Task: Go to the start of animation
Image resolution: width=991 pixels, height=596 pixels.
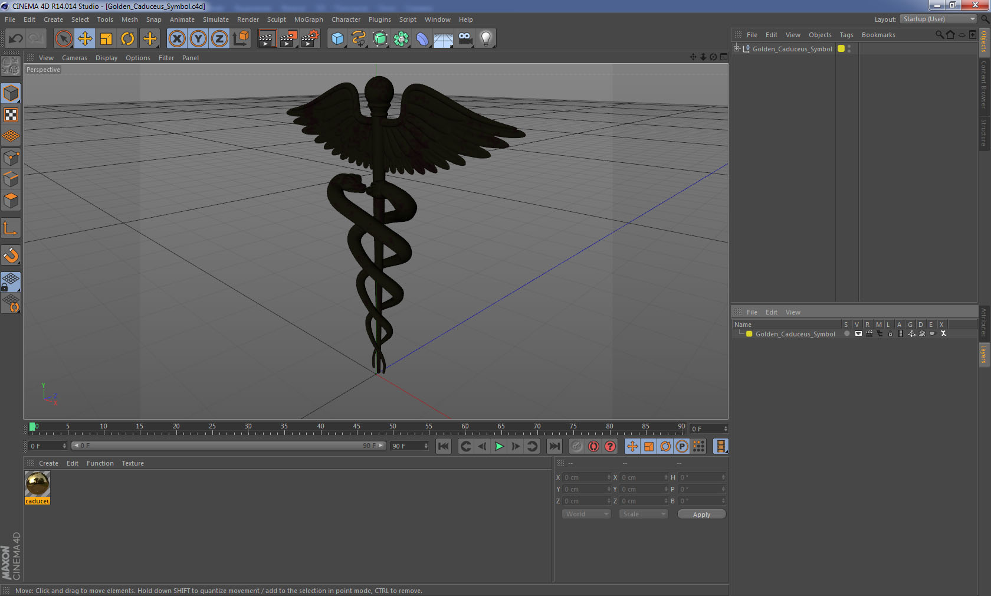Action: 444,446
